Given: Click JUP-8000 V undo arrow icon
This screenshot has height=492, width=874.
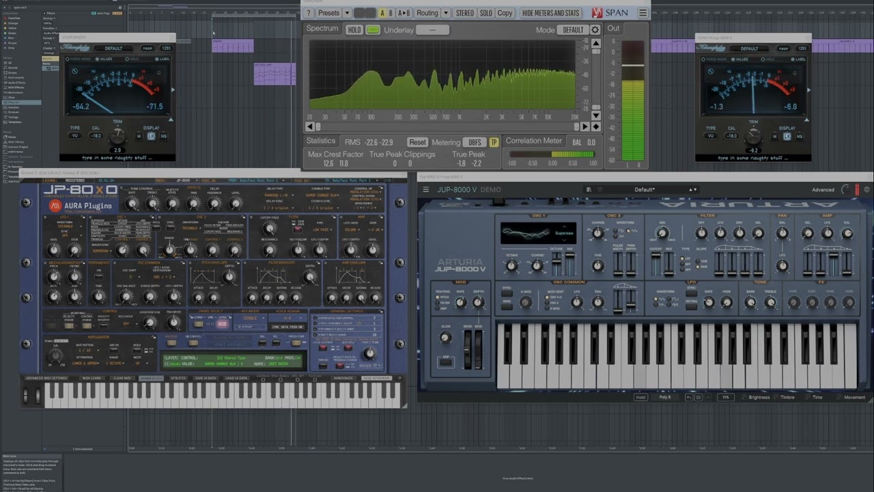Looking at the screenshot, I should click(689, 397).
